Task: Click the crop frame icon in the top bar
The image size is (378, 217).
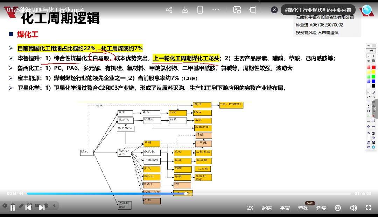Action: pyautogui.click(x=252, y=10)
